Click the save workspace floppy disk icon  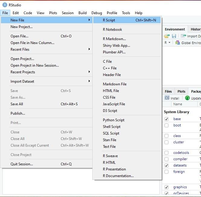coord(174,36)
